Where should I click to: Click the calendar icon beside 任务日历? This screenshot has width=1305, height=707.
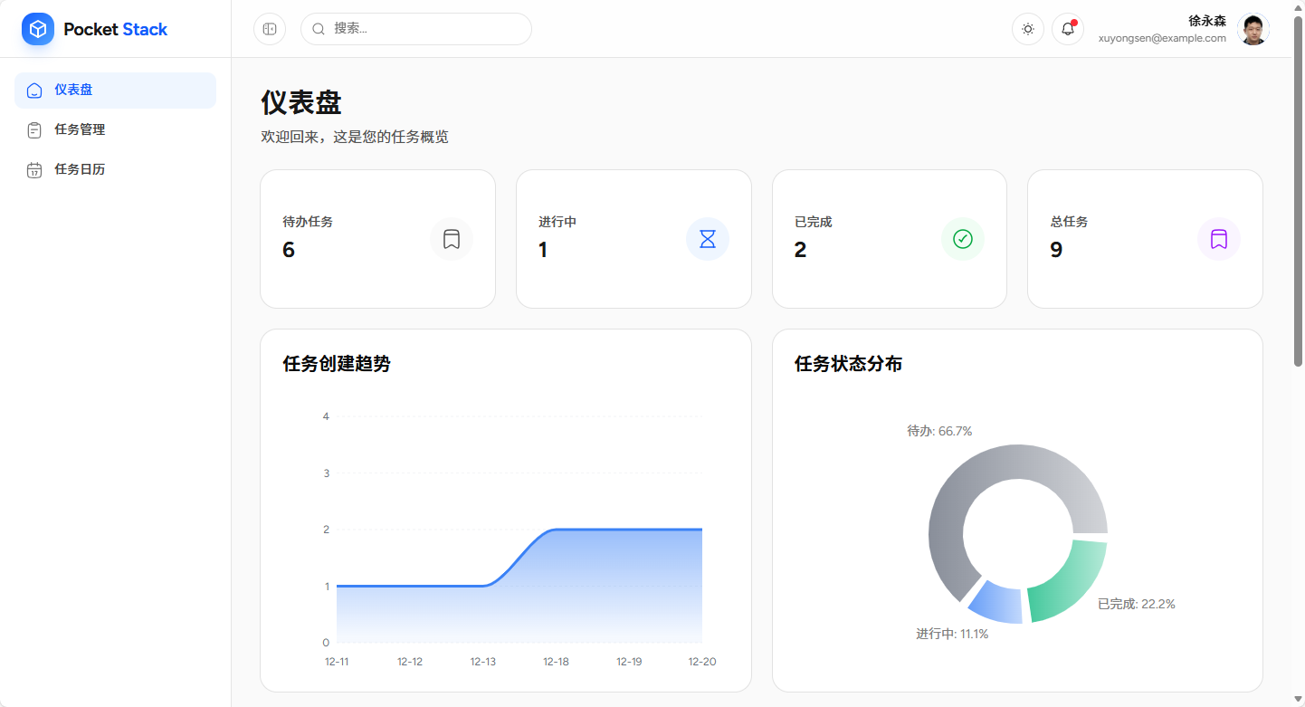click(x=34, y=169)
